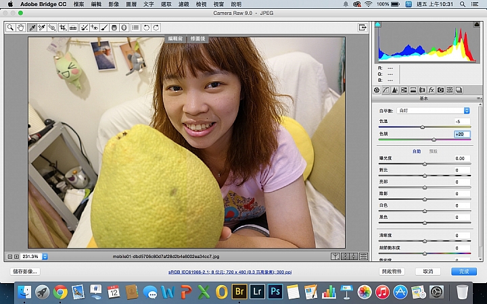The width and height of the screenshot is (487, 304).
Task: Select the Spot Removal tool
Action: 84,28
